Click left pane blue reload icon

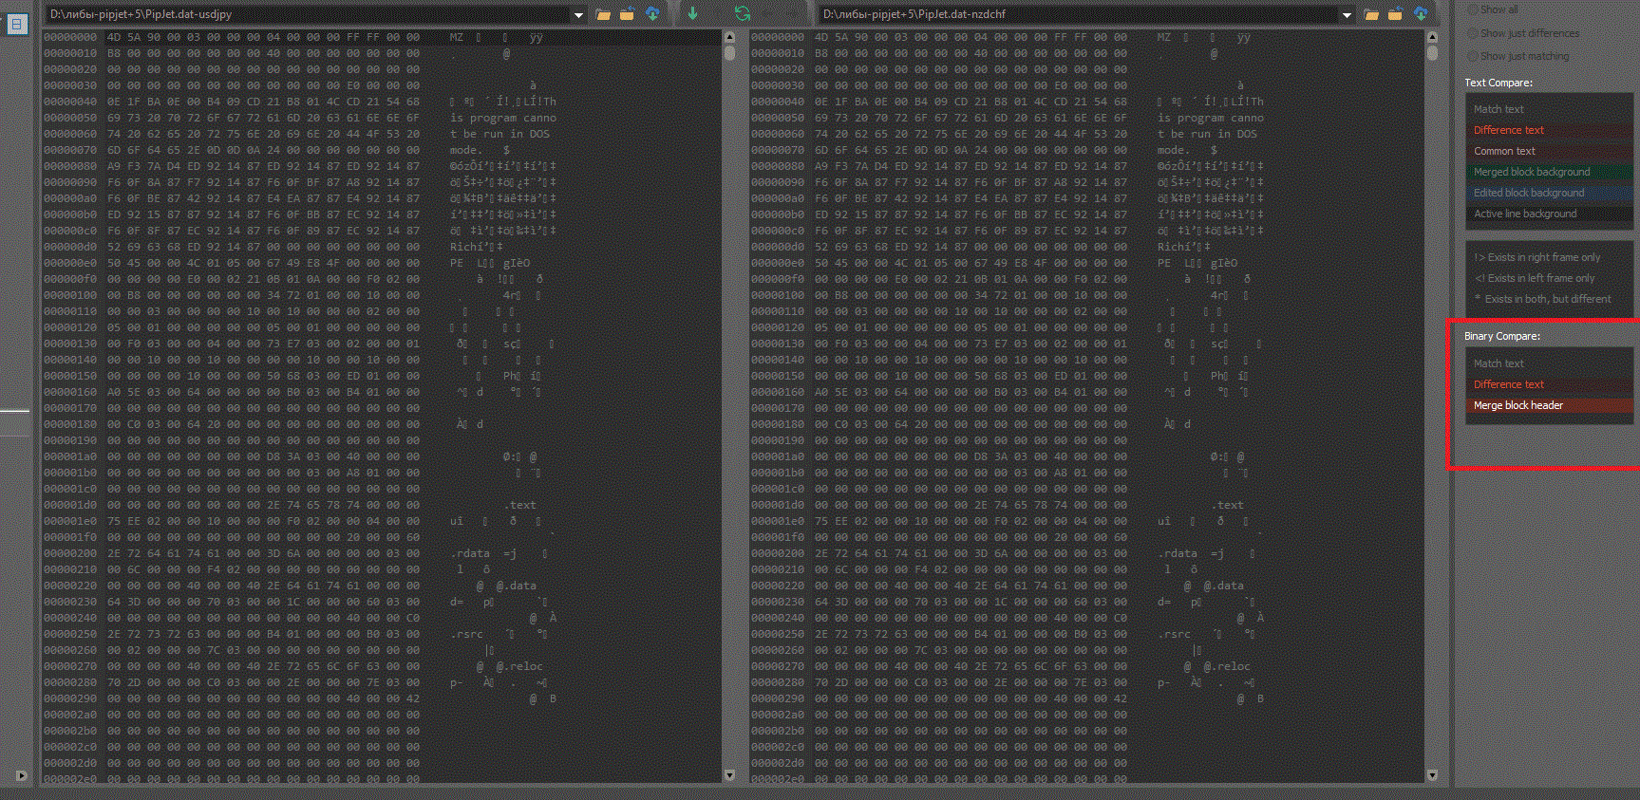[652, 14]
